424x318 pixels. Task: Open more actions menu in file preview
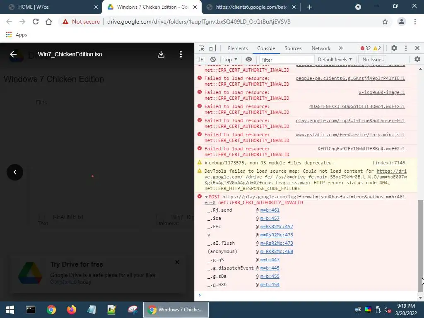pos(181,54)
